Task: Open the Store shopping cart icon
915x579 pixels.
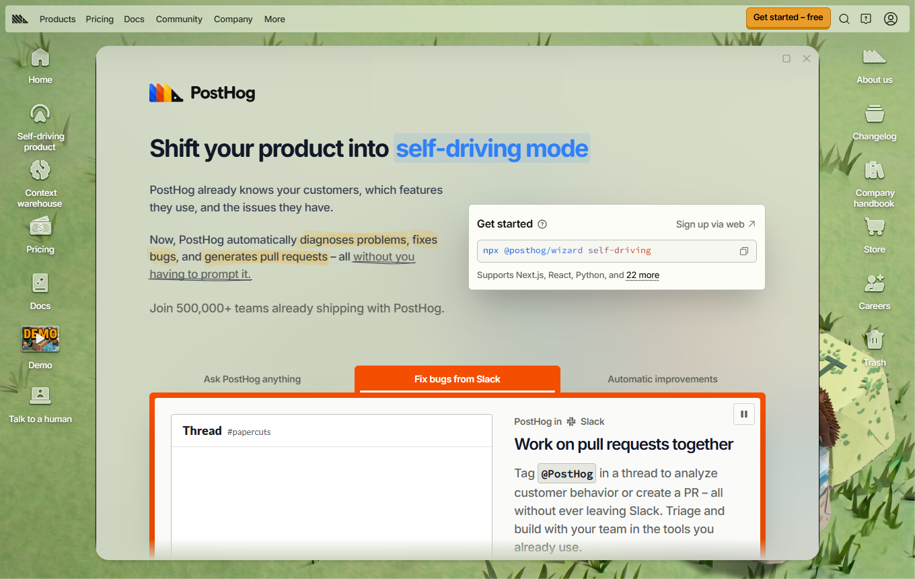Action: tap(875, 235)
